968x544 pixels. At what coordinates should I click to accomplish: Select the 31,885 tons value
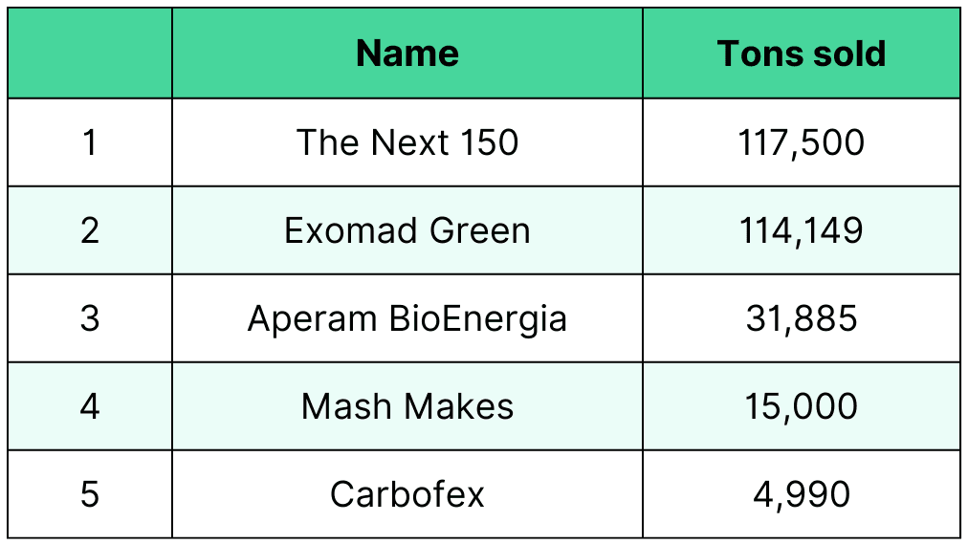pos(802,318)
